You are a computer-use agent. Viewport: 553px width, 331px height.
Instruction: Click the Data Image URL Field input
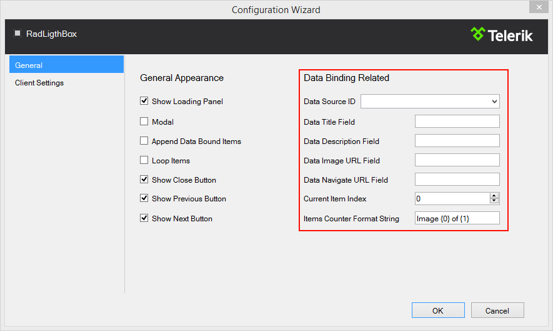457,160
